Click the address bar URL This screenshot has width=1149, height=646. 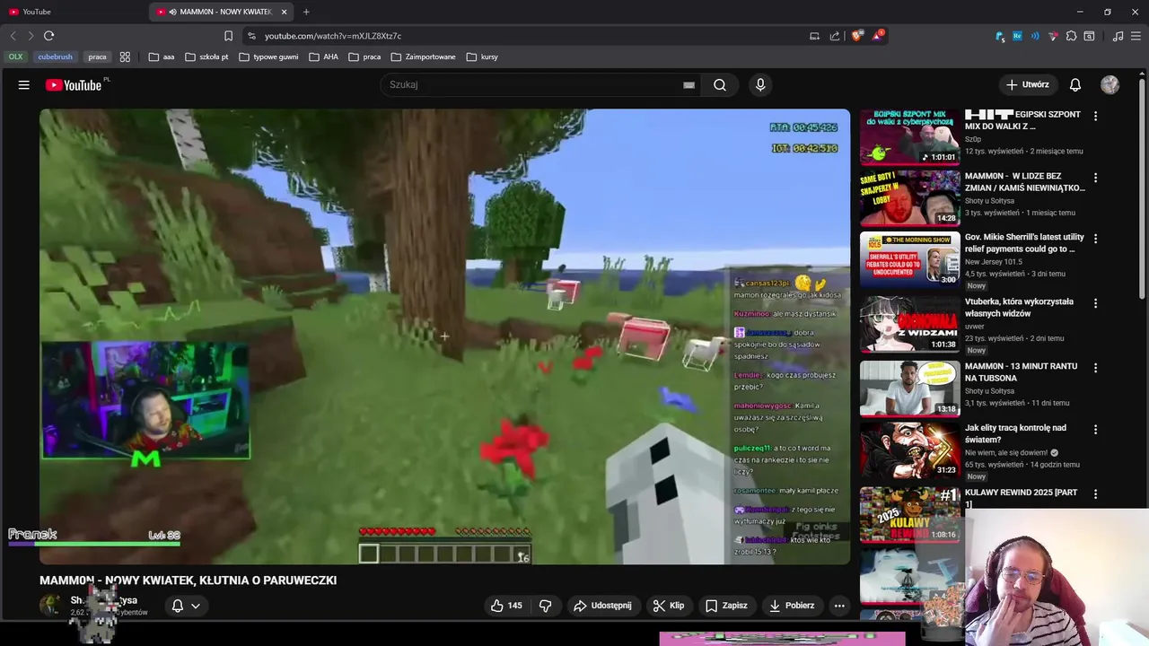333,36
